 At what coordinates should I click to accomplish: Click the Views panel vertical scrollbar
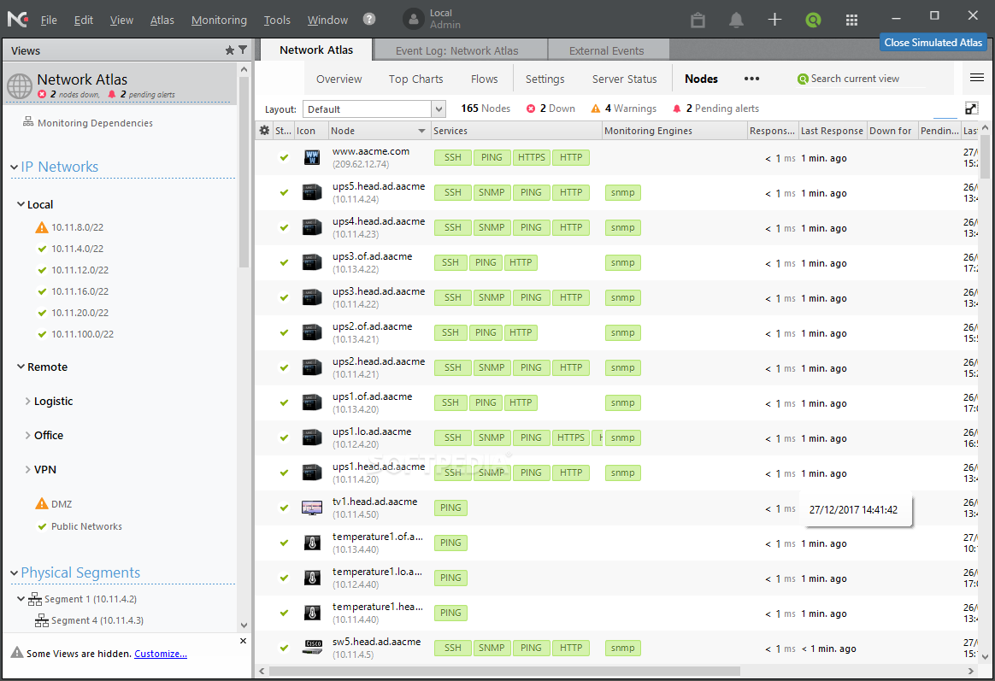pyautogui.click(x=244, y=171)
